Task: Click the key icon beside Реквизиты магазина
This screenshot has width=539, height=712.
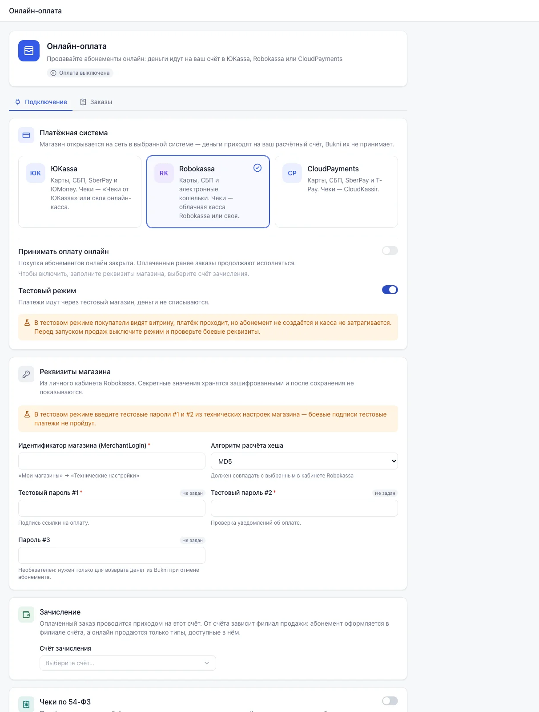Action: [26, 374]
